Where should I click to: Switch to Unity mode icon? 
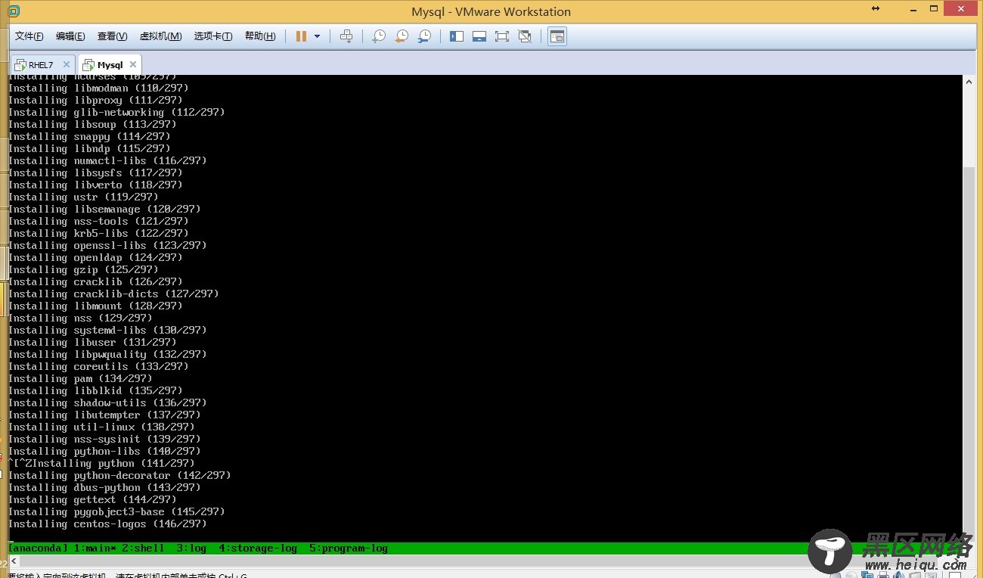click(525, 36)
